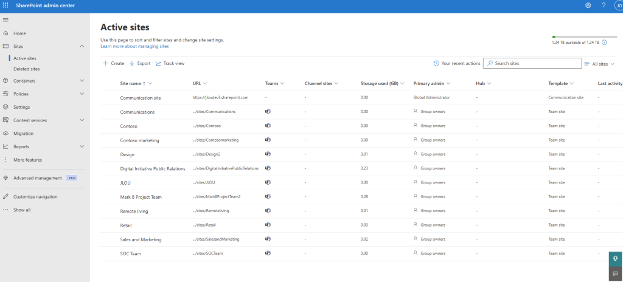Open Channel sites column dropdown
Viewport: 623px width, 282px height.
point(336,83)
